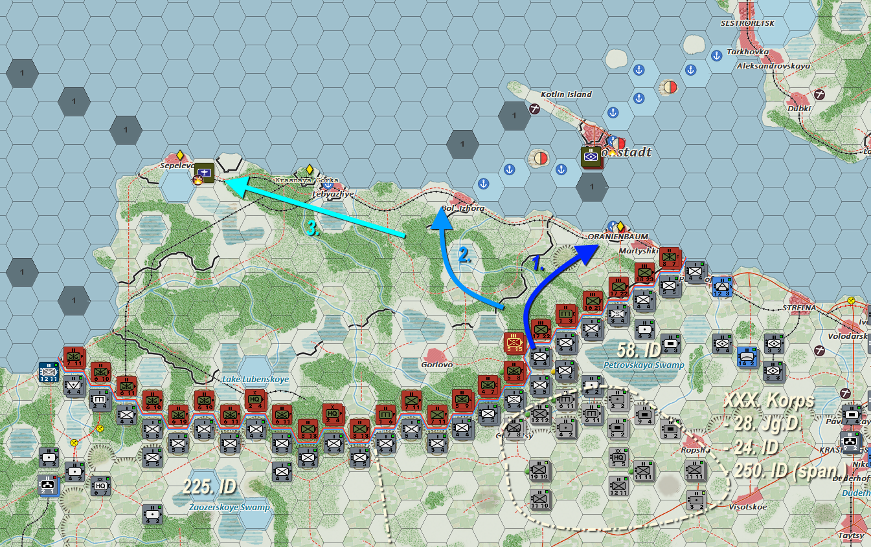Select the red infantry unit 18 23

point(645,272)
